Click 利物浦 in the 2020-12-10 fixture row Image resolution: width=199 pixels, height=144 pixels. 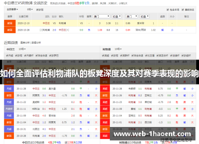point(62,23)
